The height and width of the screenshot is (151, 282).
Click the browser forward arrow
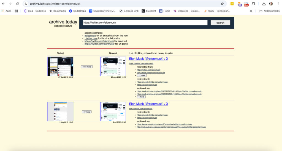click(x=10, y=4)
